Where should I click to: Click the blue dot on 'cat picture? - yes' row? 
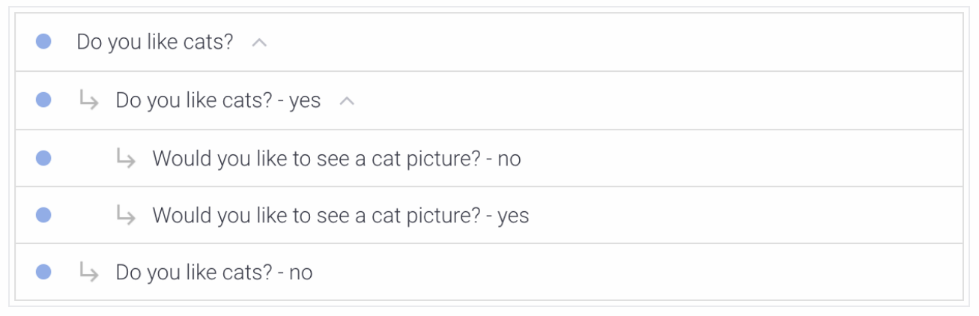coord(43,215)
